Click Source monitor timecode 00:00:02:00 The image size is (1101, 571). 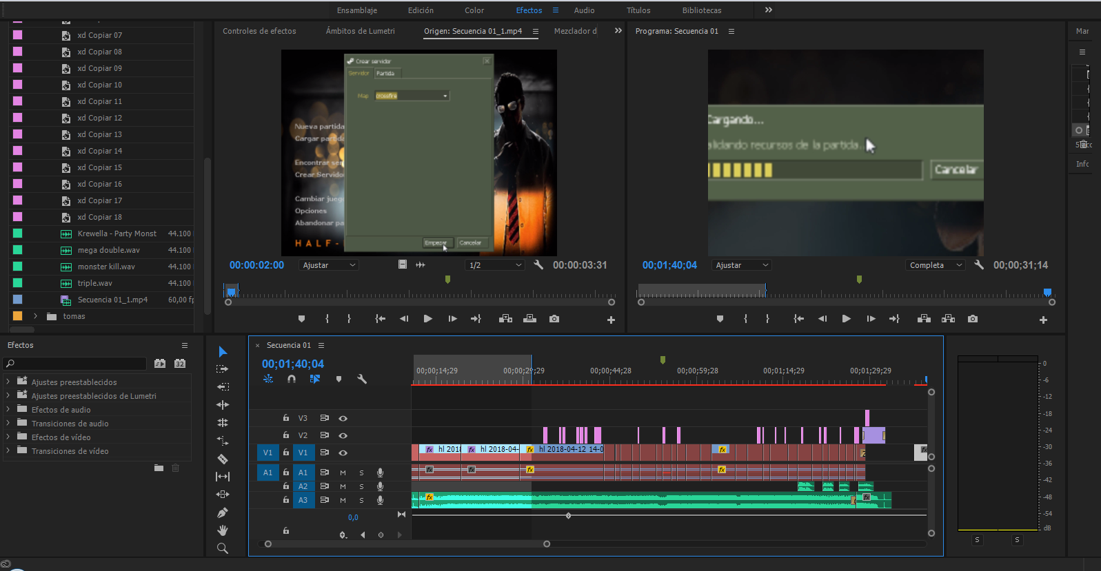point(256,265)
